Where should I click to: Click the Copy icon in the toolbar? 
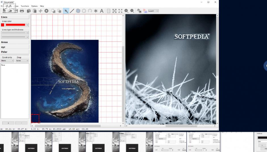pyautogui.click(x=29, y=11)
